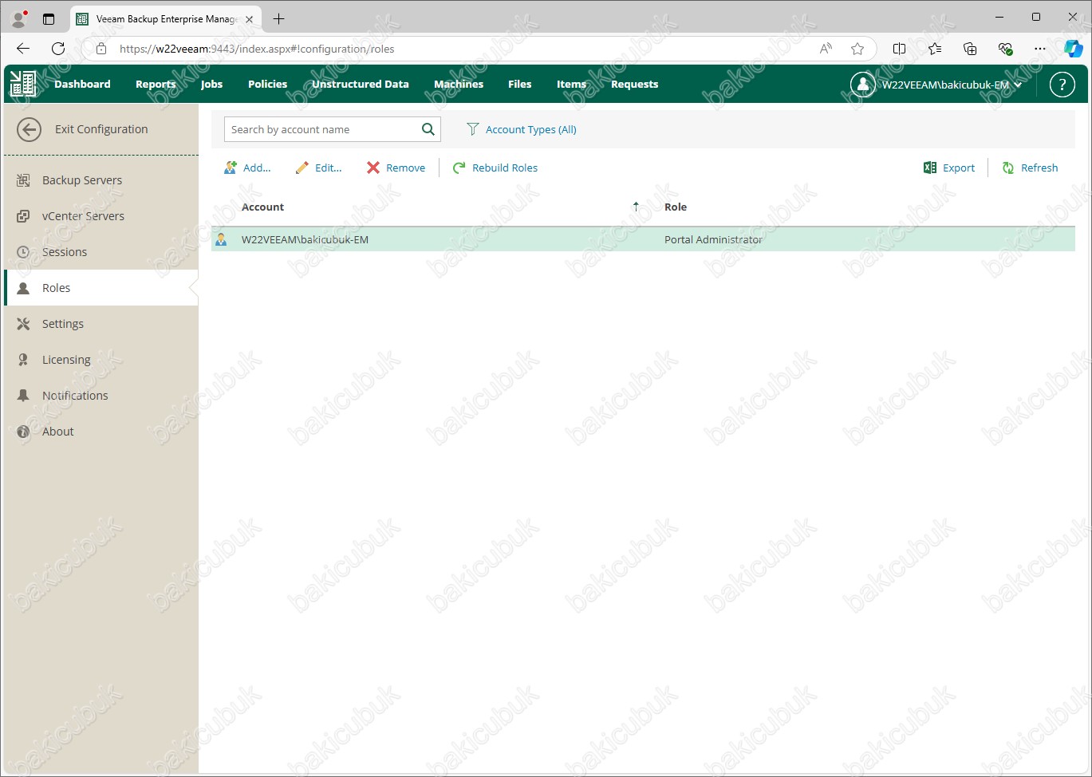Click the Add account icon

[x=231, y=168]
